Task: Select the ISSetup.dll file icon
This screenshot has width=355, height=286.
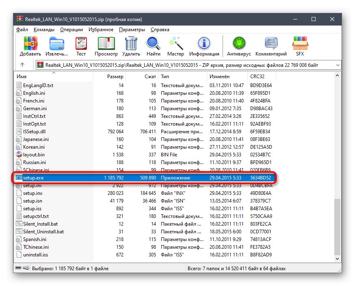Action: [x=19, y=131]
